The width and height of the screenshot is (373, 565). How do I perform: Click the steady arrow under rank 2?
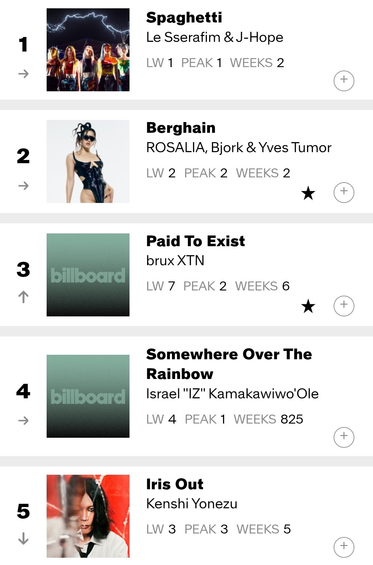23,186
